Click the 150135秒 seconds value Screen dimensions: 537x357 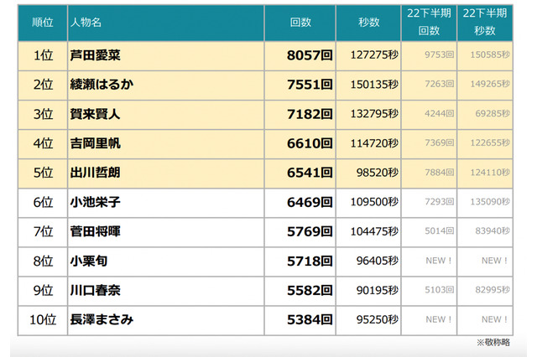[x=374, y=84]
